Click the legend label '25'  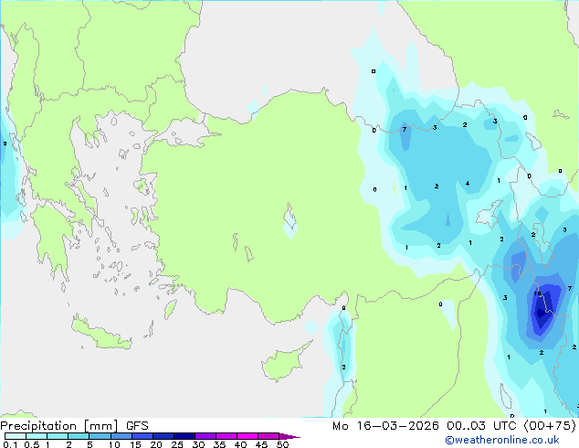pyautogui.click(x=177, y=444)
